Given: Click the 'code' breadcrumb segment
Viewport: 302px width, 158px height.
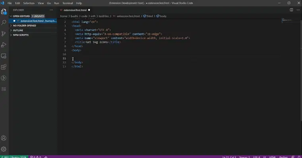Looking at the screenshot, I should 84,16.
